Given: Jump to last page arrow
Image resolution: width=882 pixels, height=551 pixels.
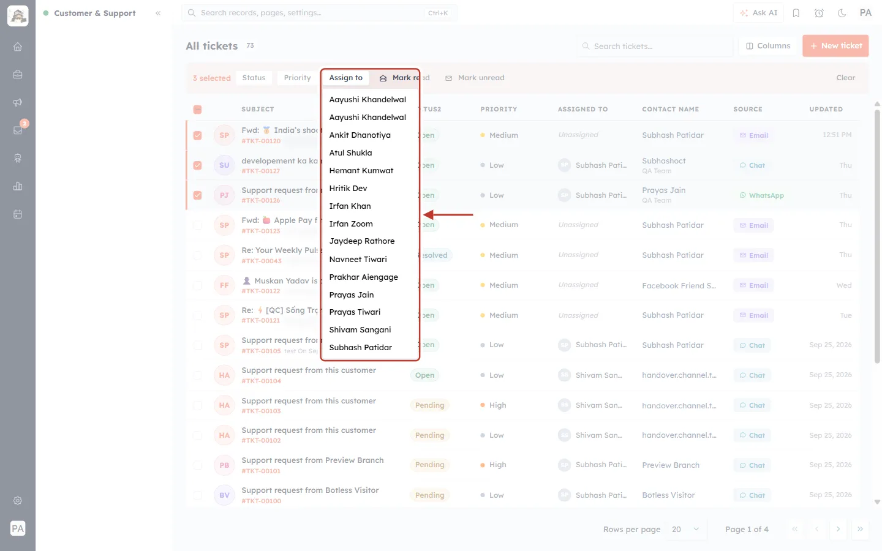Looking at the screenshot, I should point(860,529).
